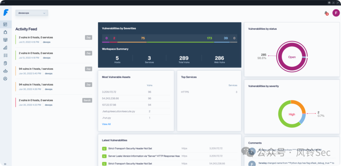This screenshot has width=341, height=166.
Task: Open the robot Agents sidebar icon
Action: click(x=5, y=71)
